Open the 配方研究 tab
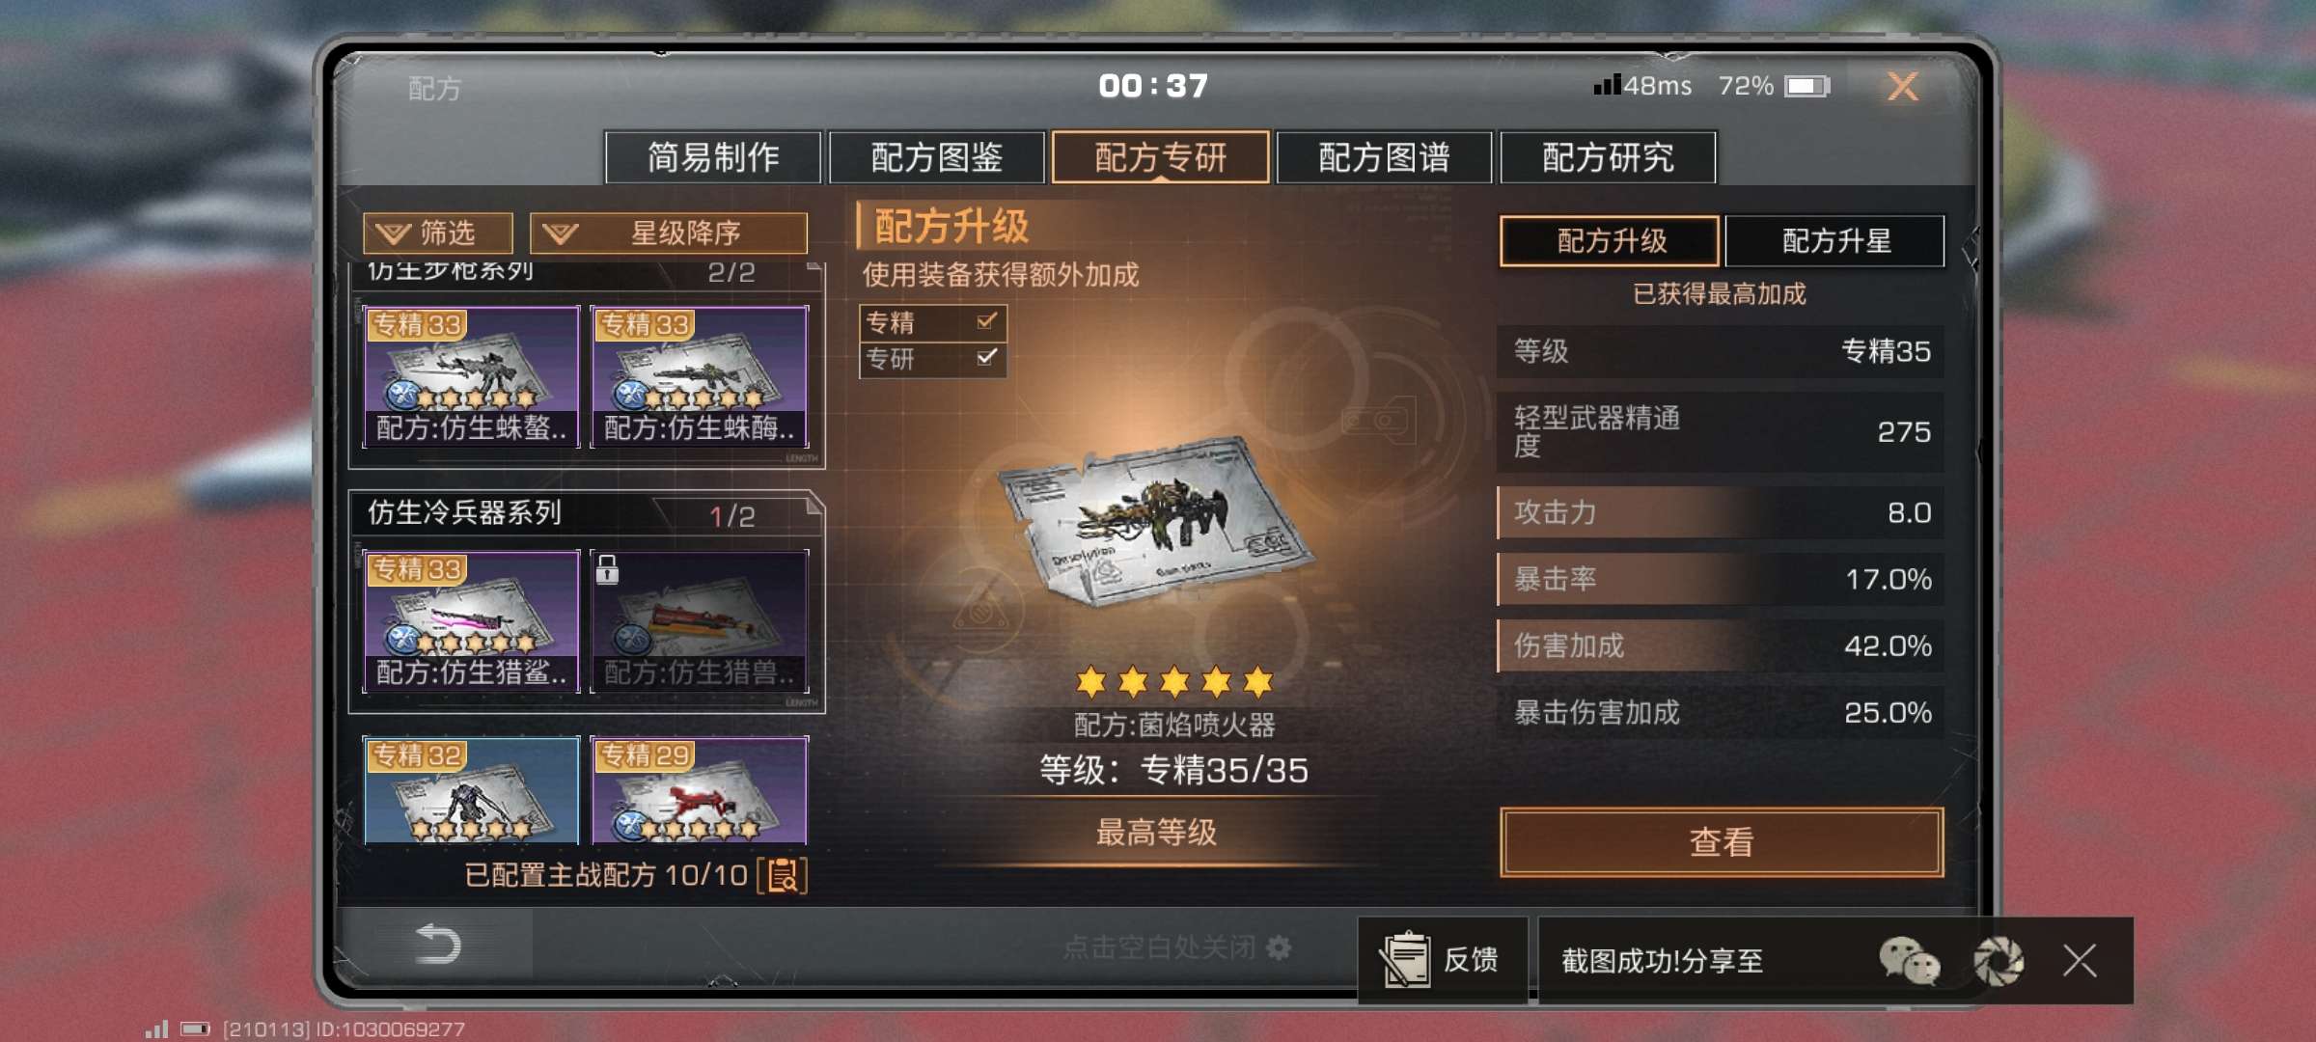The height and width of the screenshot is (1042, 2316). pos(1608,157)
